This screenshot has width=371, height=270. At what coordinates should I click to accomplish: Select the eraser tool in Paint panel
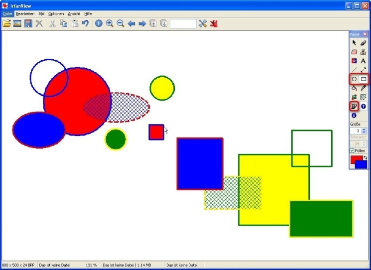click(354, 52)
